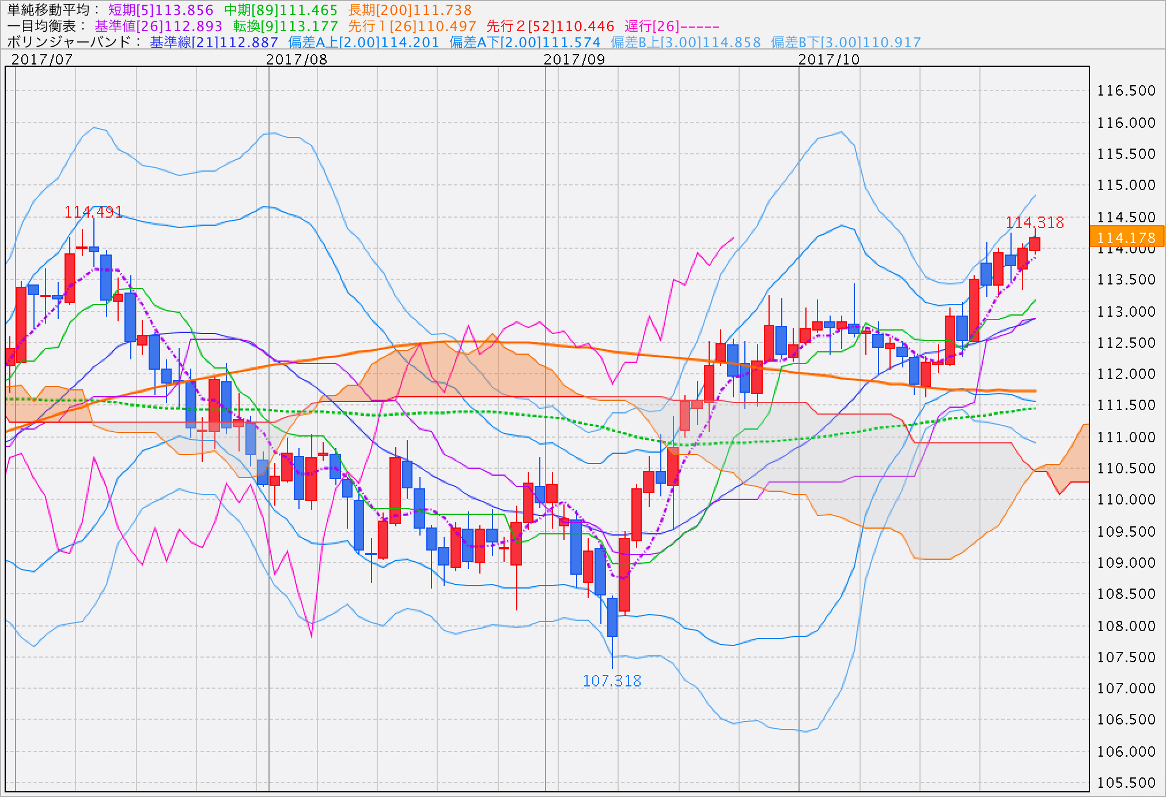Click the 110.000 price axis label
This screenshot has height=797, width=1166.
click(x=1126, y=499)
